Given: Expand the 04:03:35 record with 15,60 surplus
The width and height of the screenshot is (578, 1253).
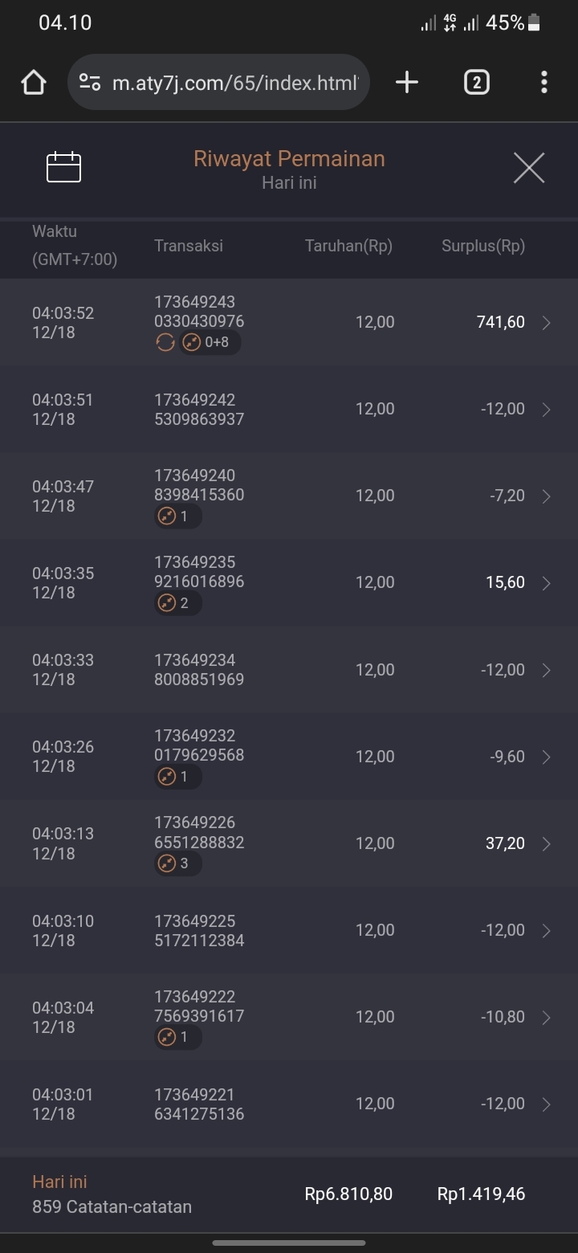Looking at the screenshot, I should pos(547,583).
